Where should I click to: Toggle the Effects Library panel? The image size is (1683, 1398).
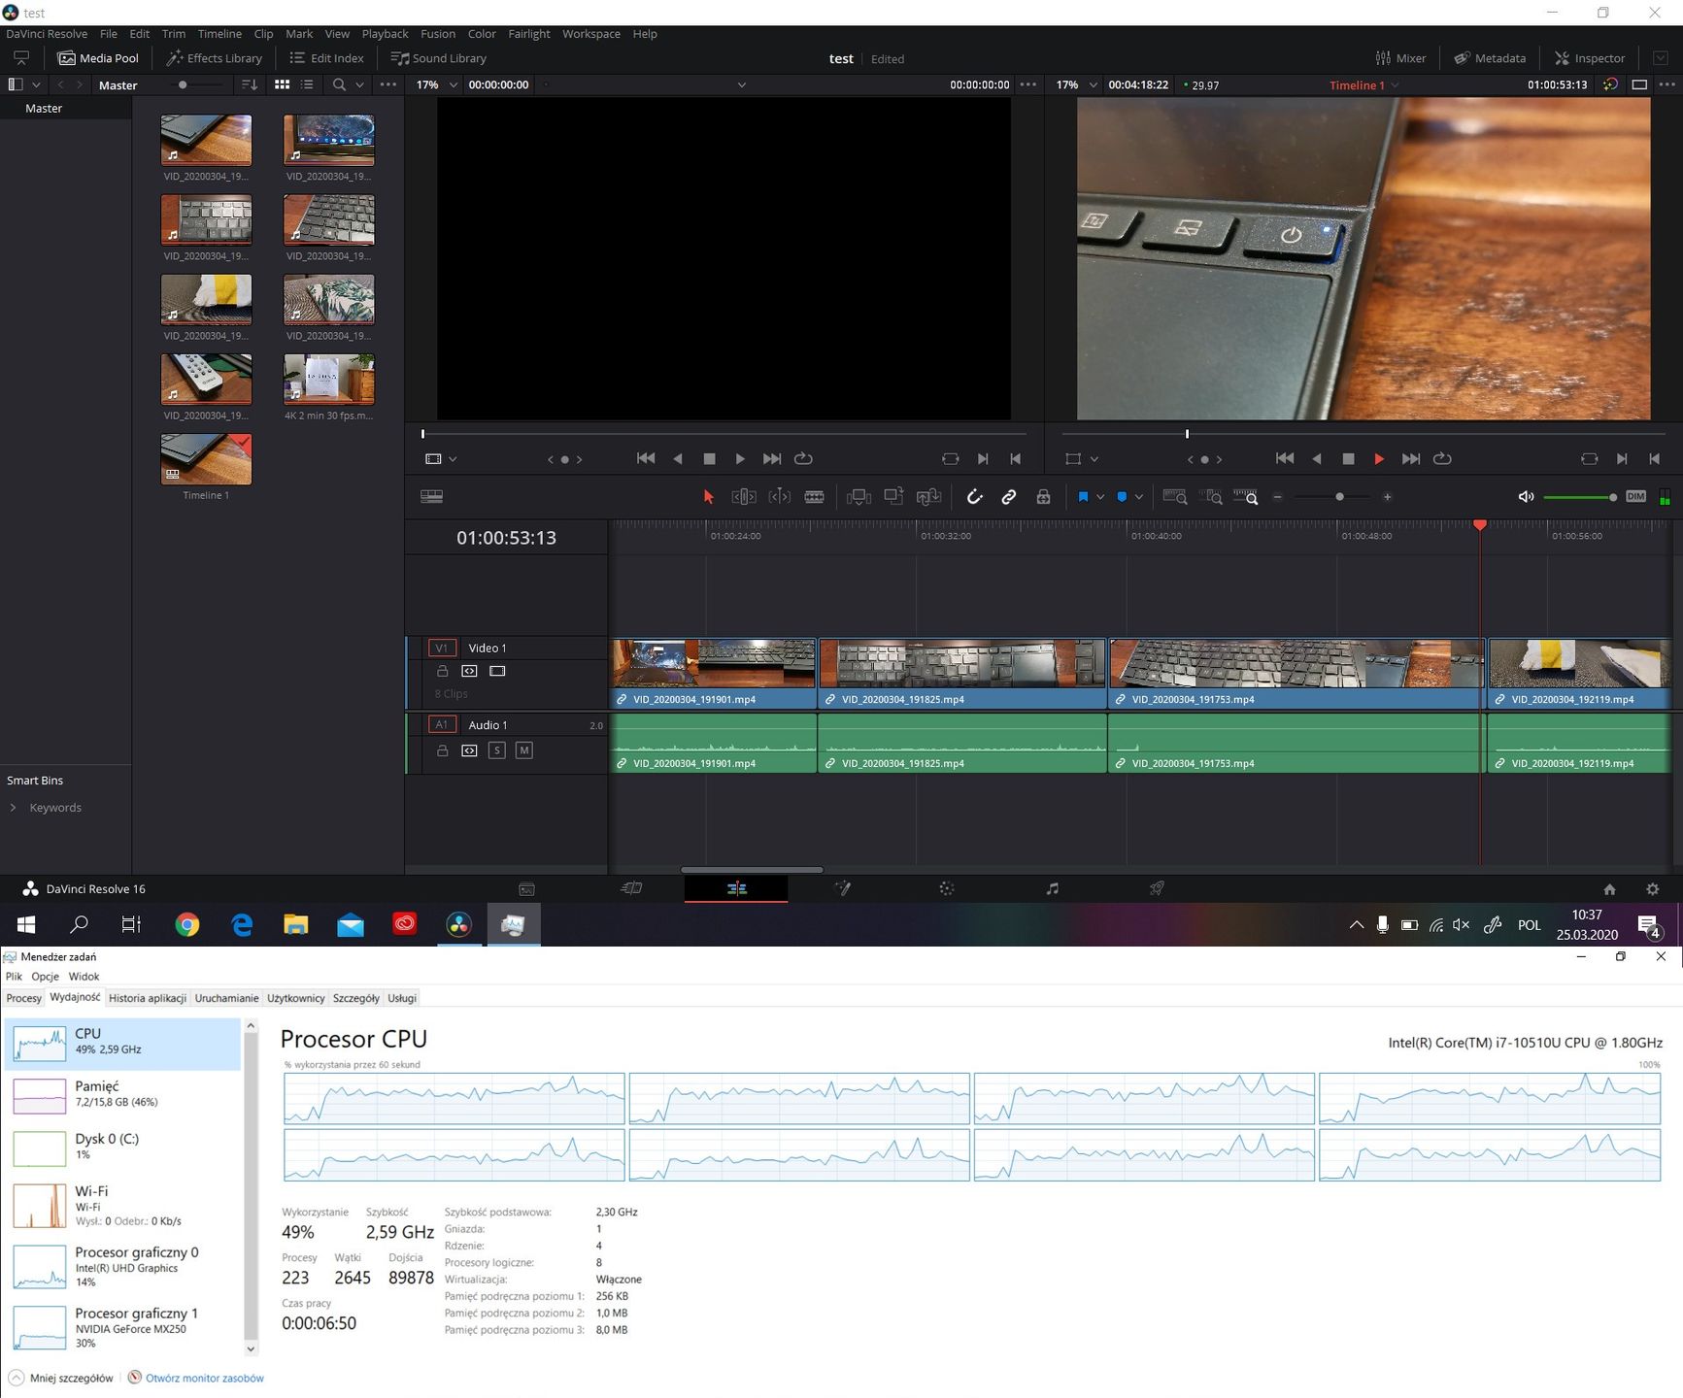(x=214, y=58)
